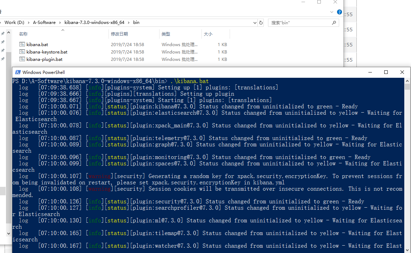Expand the chevron after Work (D:) in path
411x253 pixels.
(x=29, y=23)
